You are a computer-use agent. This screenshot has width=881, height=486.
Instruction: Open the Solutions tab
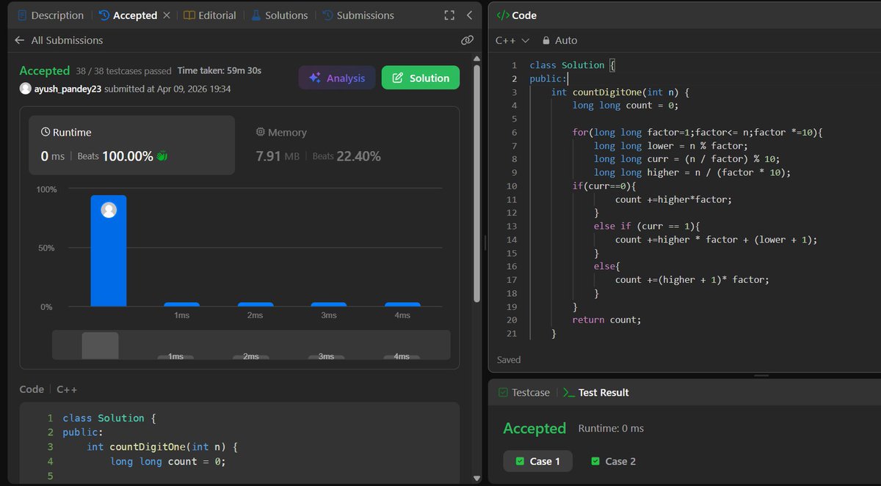point(279,15)
